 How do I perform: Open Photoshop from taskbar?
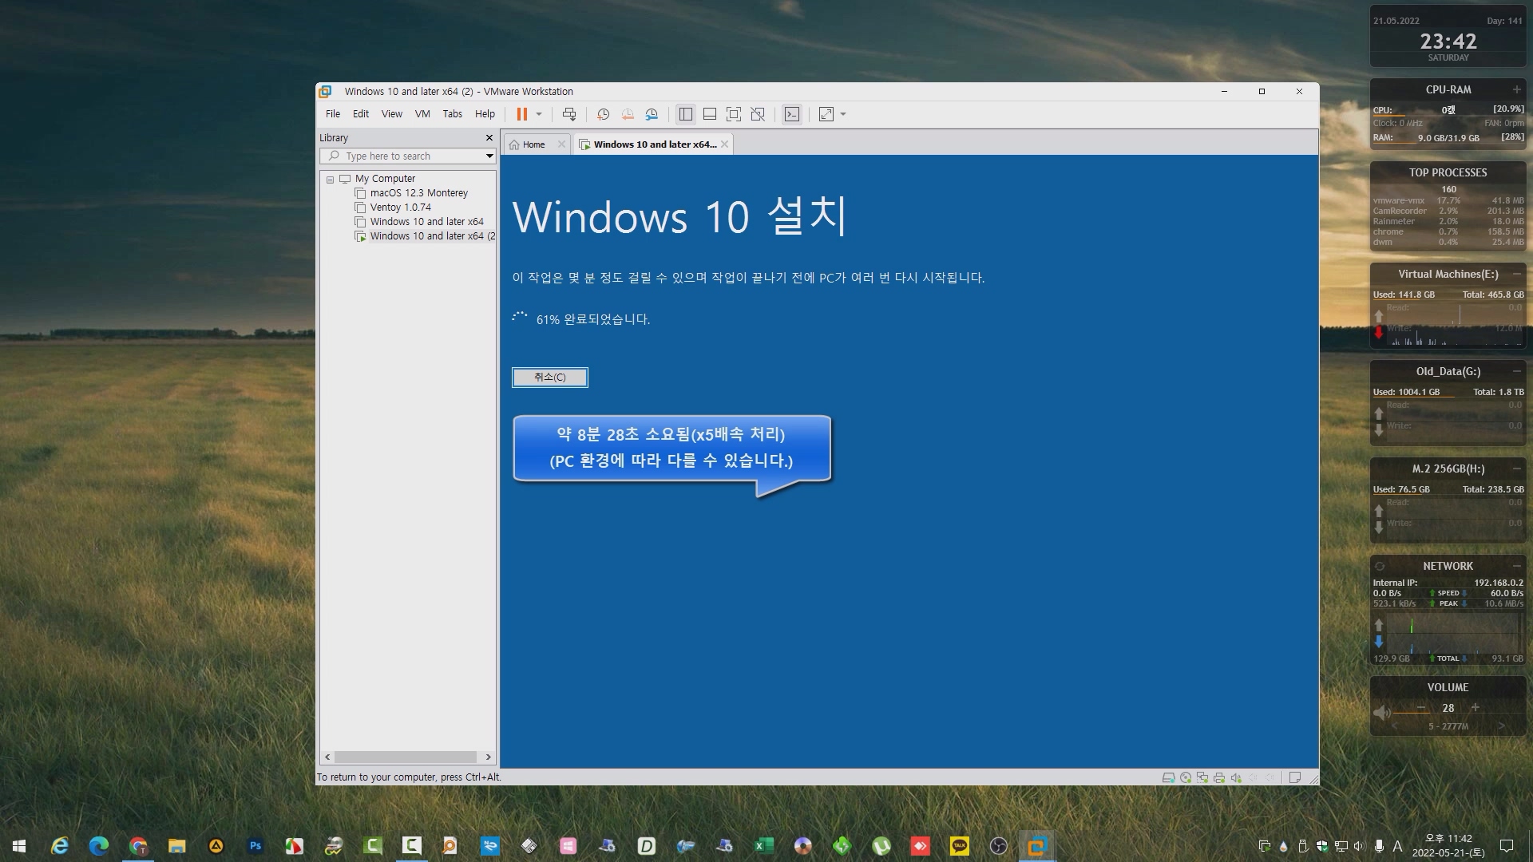pyautogui.click(x=255, y=846)
